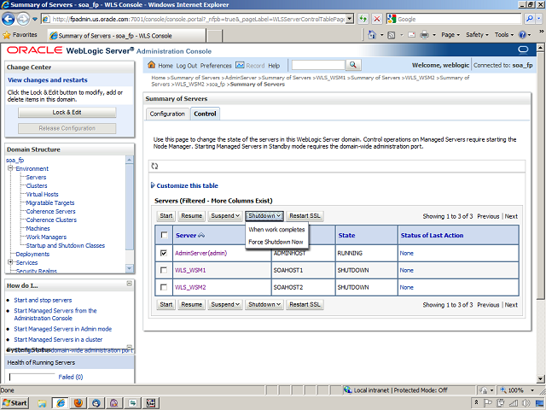This screenshot has width=546, height=410.
Task: Tick the WLS_WSM2 server checkbox
Action: [164, 287]
